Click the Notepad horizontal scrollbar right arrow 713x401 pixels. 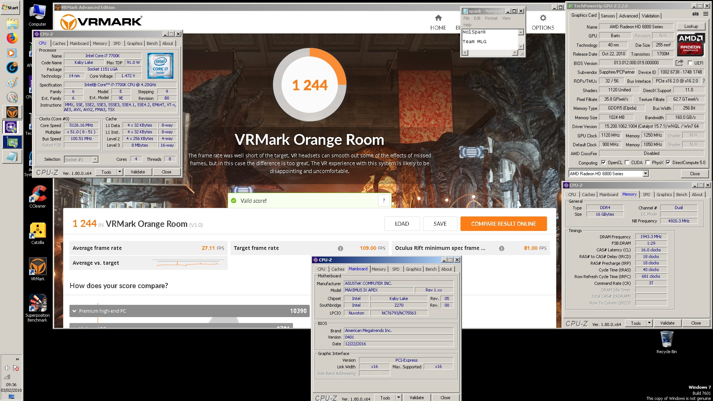coord(515,53)
